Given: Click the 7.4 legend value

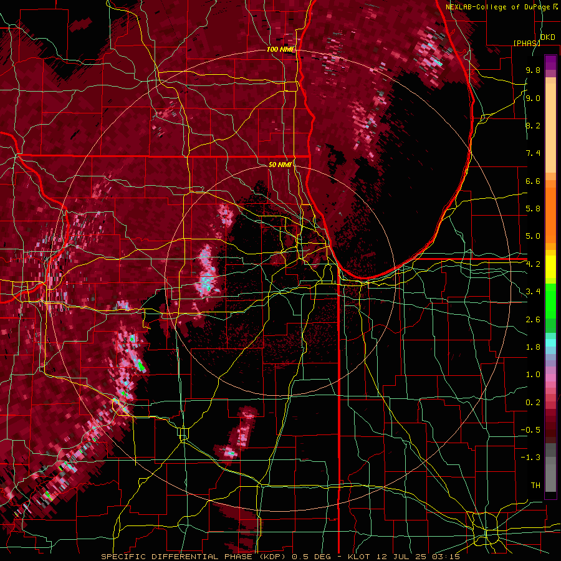Looking at the screenshot, I should click(533, 153).
